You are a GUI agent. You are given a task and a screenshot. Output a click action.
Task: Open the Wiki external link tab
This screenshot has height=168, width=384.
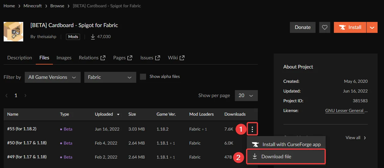coord(176,58)
